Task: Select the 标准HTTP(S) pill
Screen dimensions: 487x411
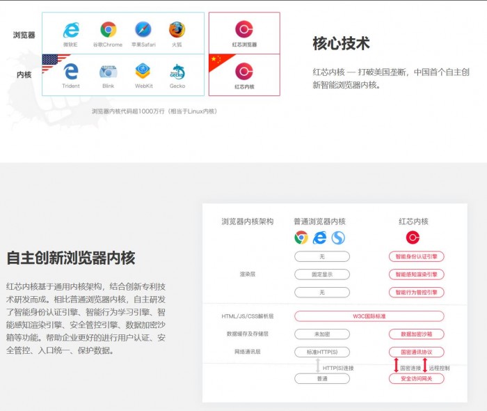Action: coord(322,352)
